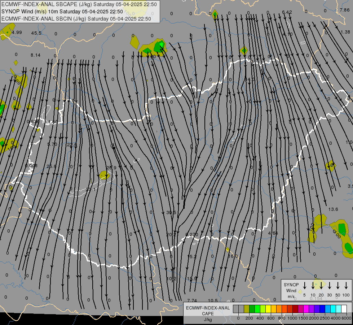This screenshot has height=325, width=353.
Task: Click the '600' tick label on CAPE scale
Action: (x=271, y=318)
